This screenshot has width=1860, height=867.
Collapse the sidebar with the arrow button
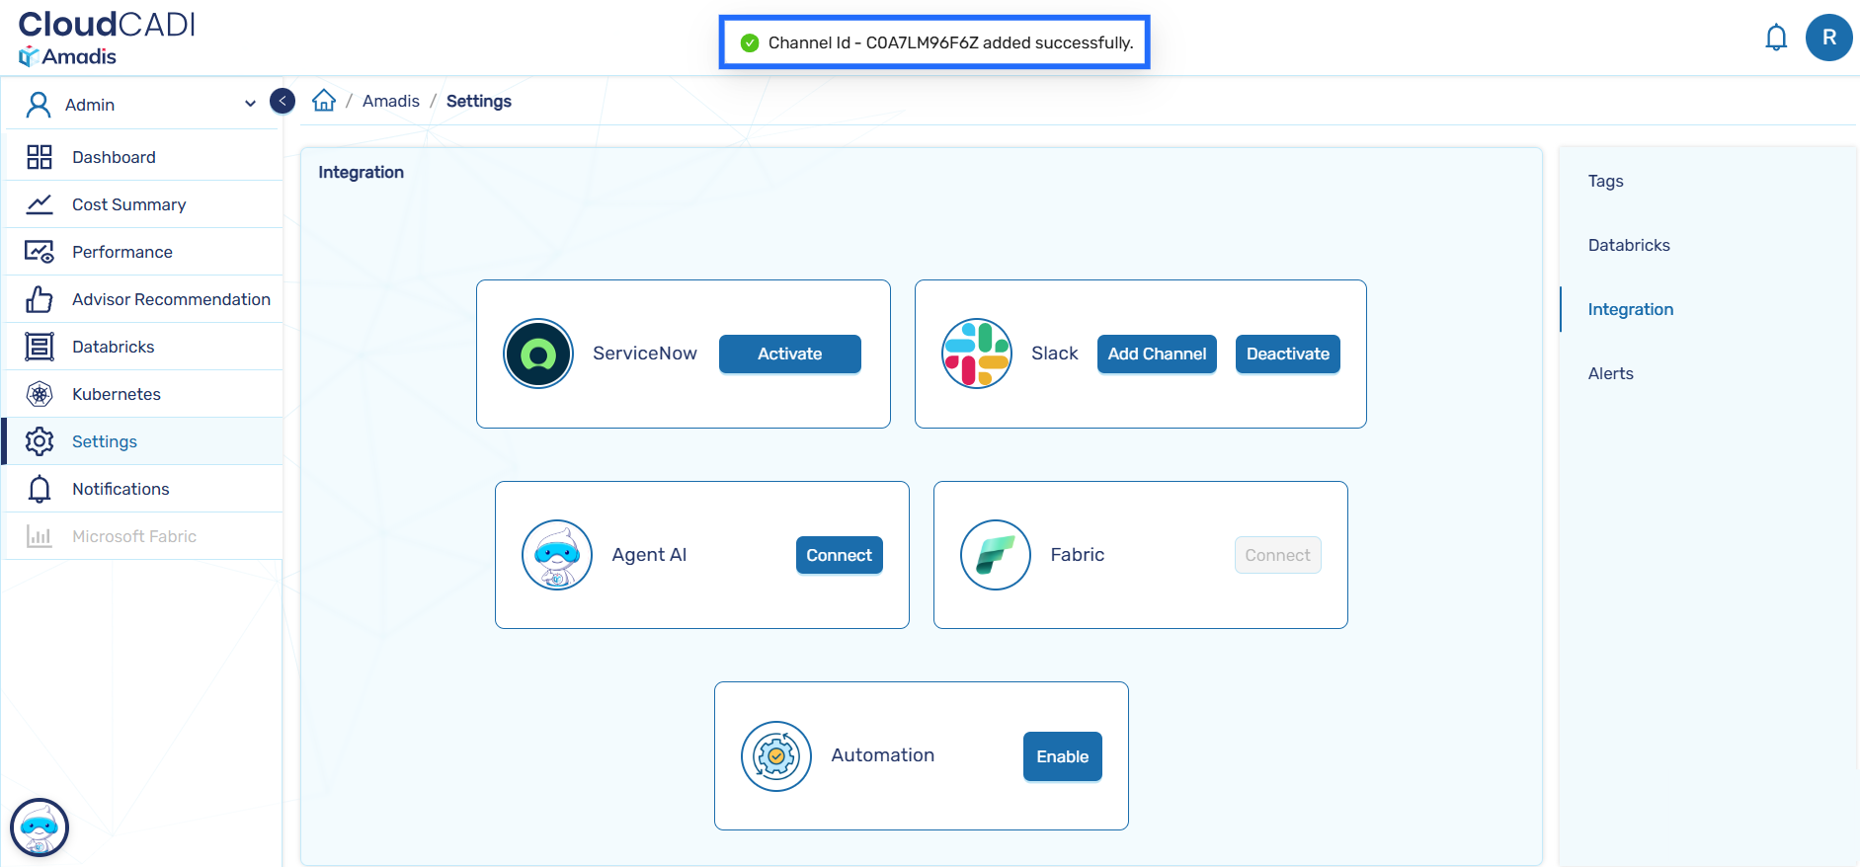pyautogui.click(x=283, y=101)
